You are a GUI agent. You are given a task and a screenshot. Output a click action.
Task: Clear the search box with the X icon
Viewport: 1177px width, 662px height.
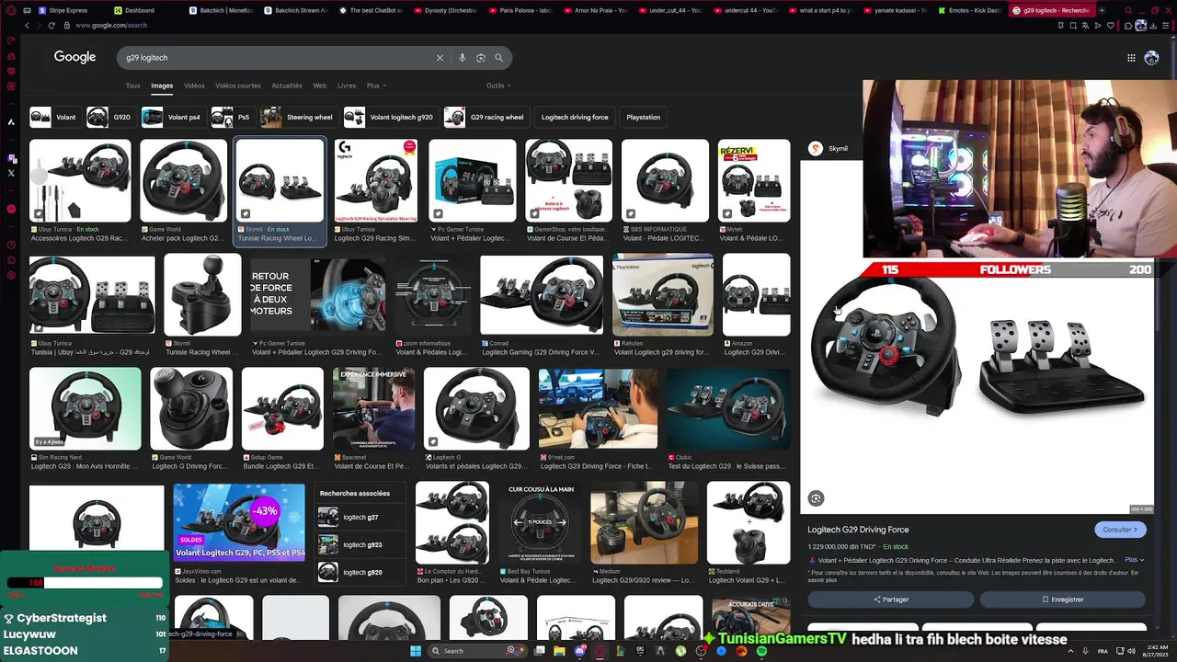440,58
